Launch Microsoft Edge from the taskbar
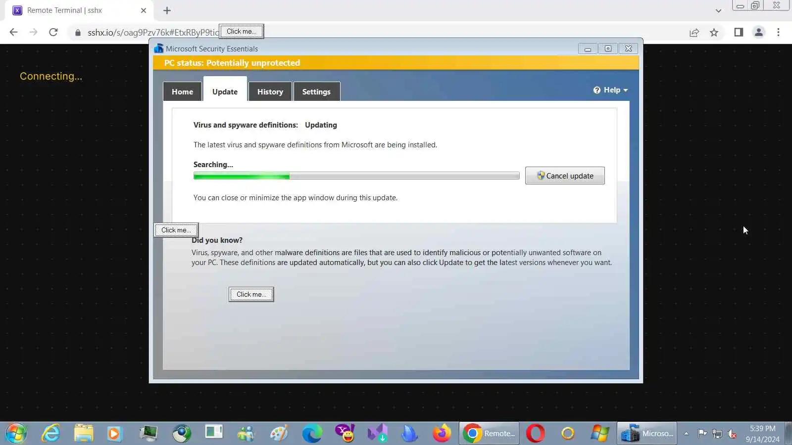 click(x=312, y=434)
